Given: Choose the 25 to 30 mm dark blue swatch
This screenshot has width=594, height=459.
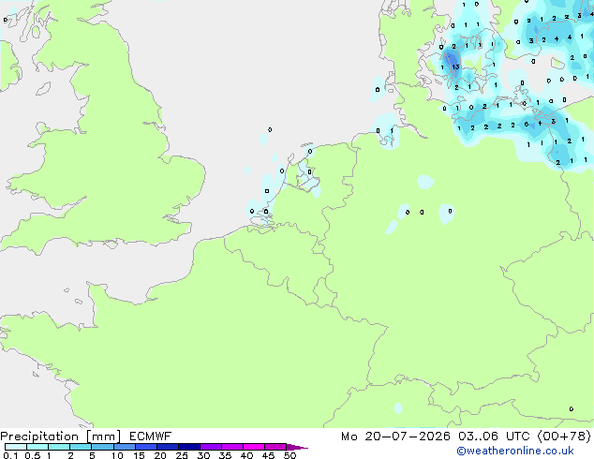Looking at the screenshot, I should pyautogui.click(x=189, y=447).
